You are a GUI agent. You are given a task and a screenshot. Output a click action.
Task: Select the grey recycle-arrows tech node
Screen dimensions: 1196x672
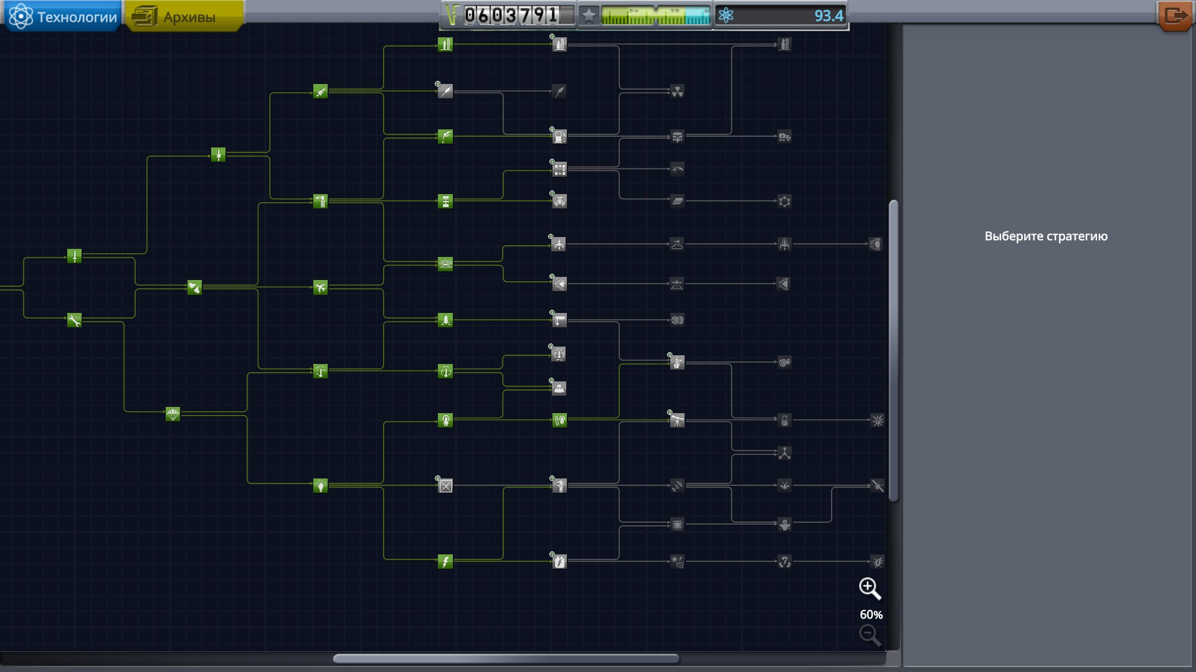pos(784,562)
